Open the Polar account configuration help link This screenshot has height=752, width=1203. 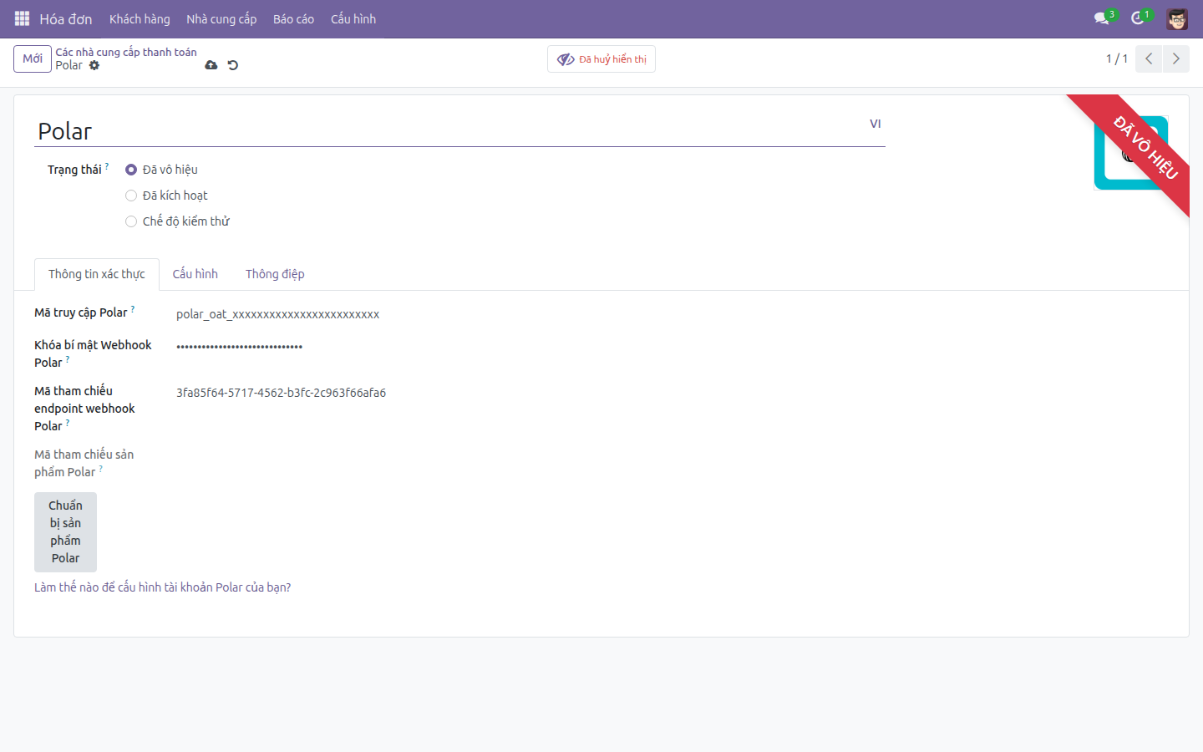pyautogui.click(x=163, y=587)
